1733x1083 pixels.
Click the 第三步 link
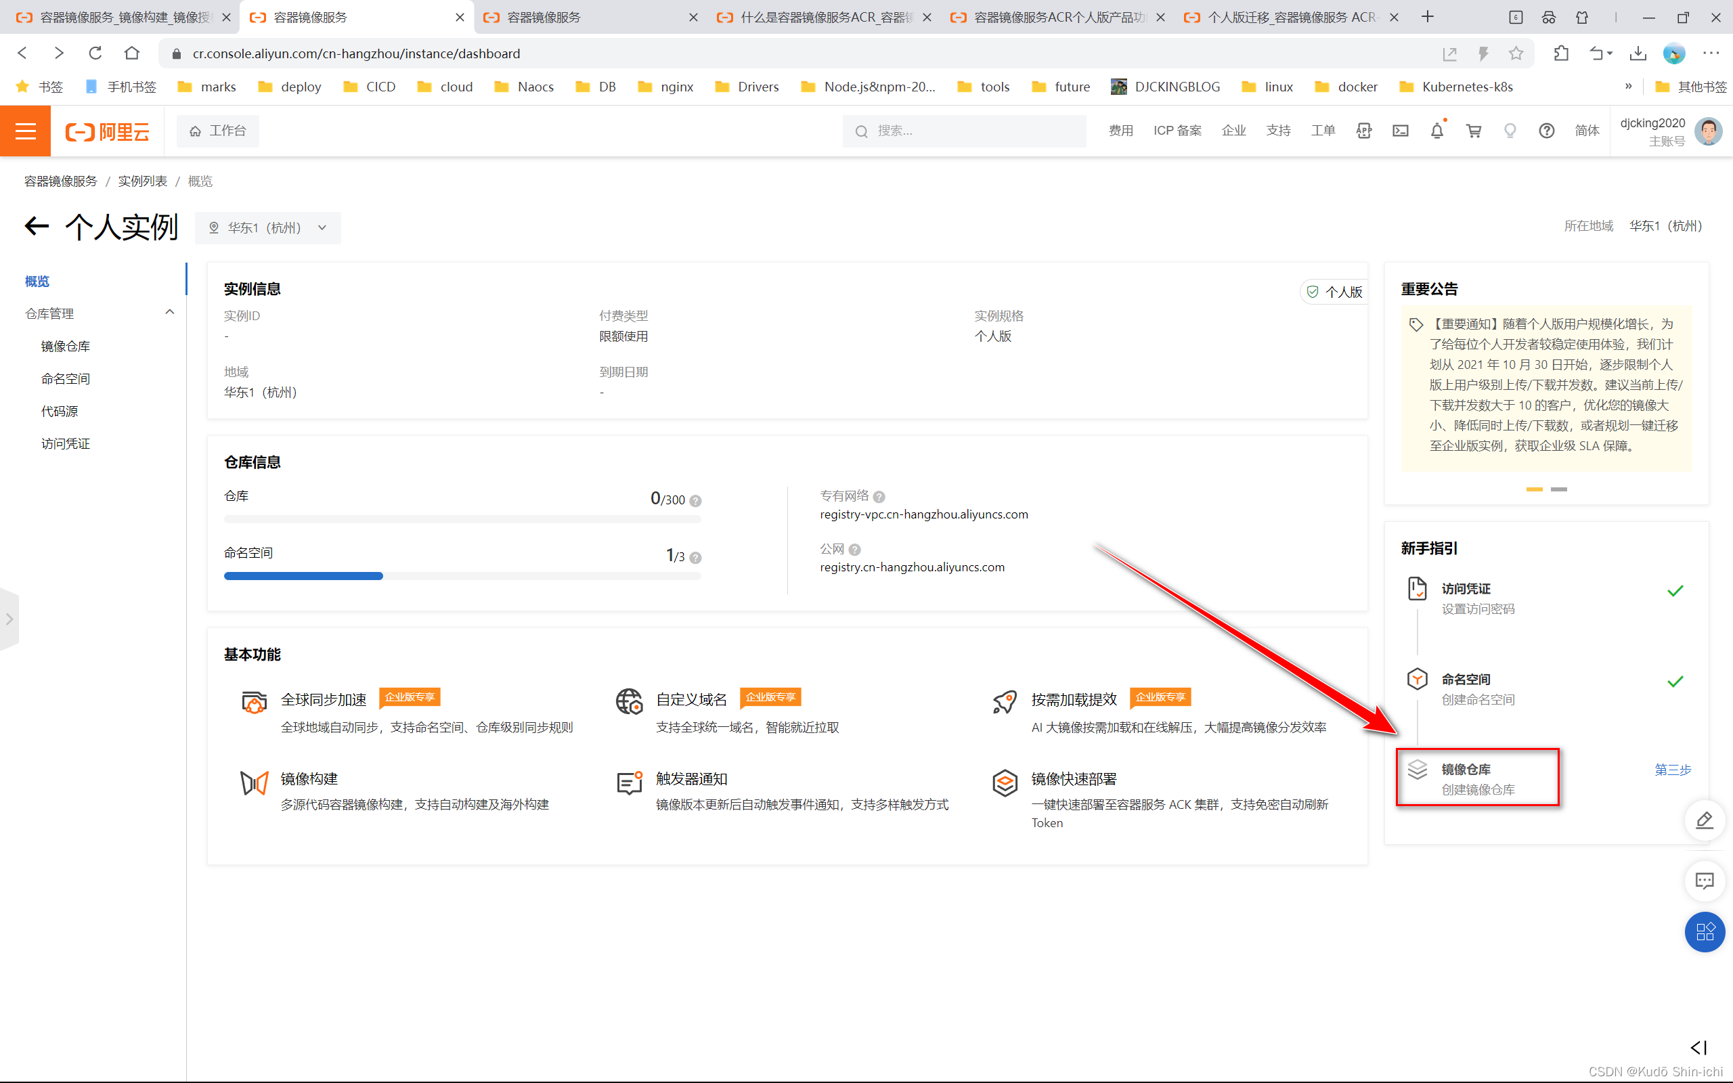[x=1672, y=770]
